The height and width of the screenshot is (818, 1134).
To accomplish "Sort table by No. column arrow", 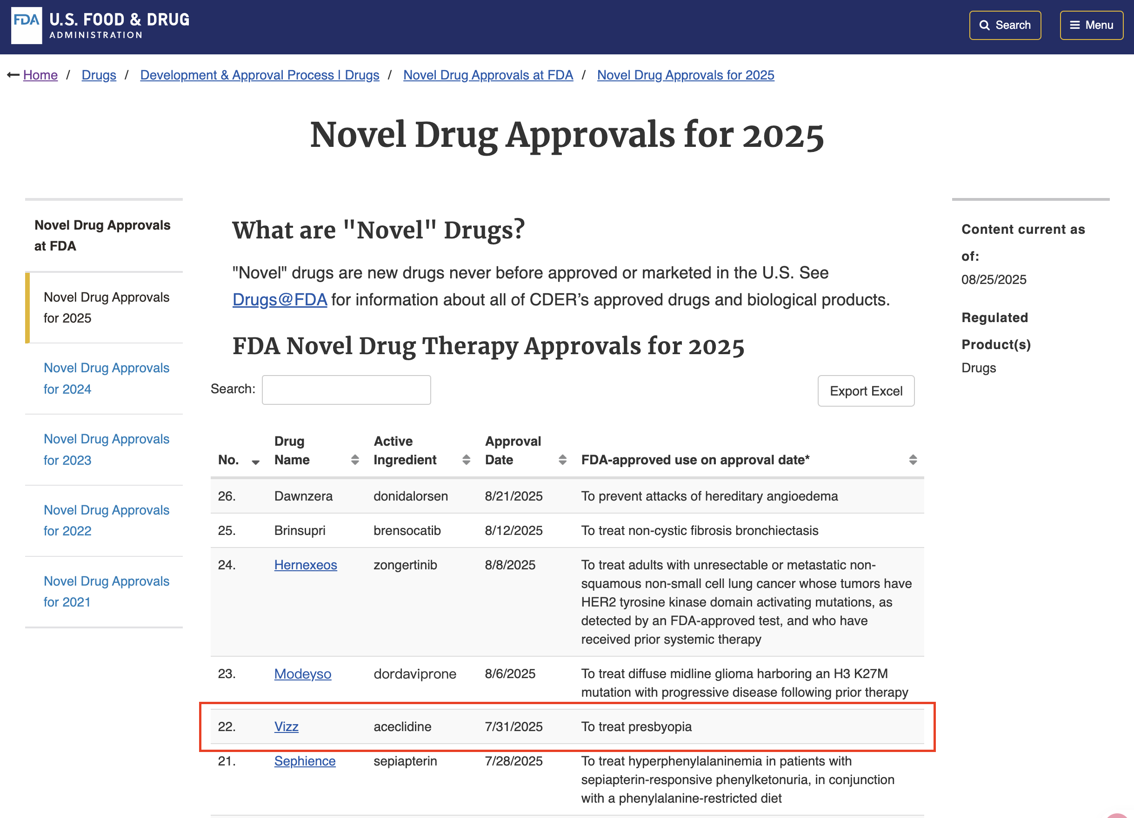I will click(255, 462).
